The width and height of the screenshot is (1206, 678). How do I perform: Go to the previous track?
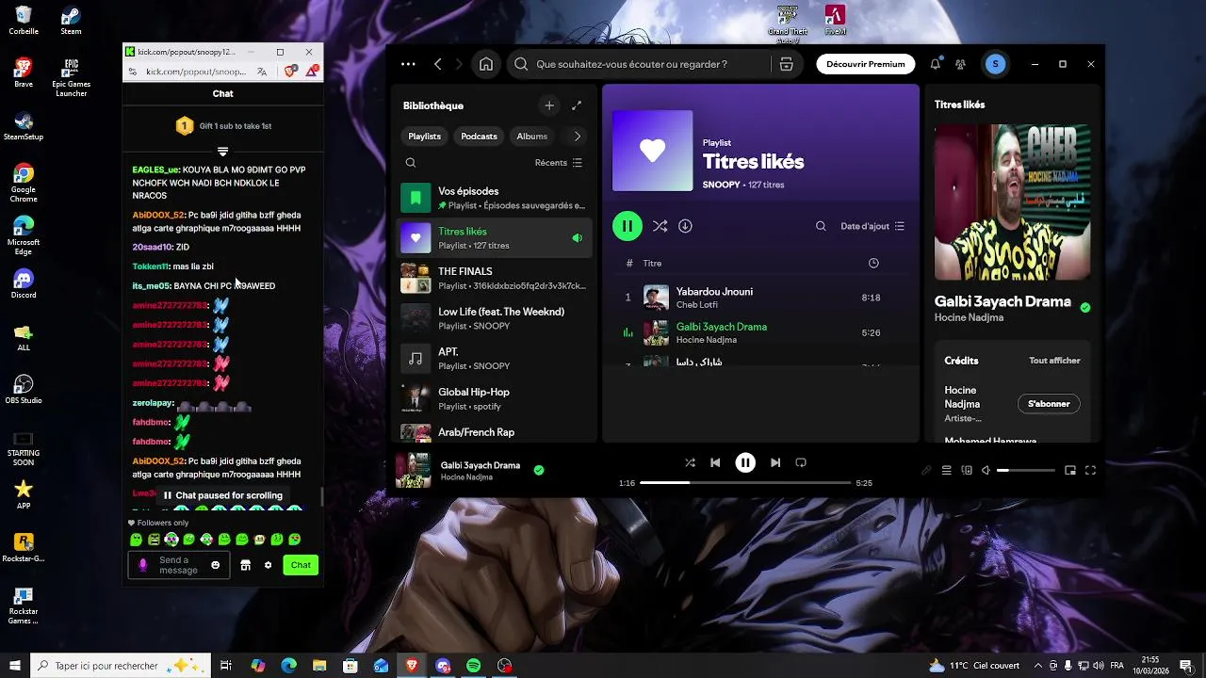coord(715,462)
